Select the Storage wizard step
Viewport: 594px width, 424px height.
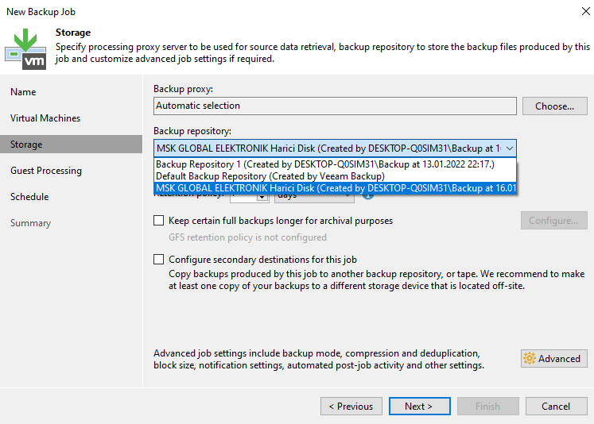pos(72,144)
